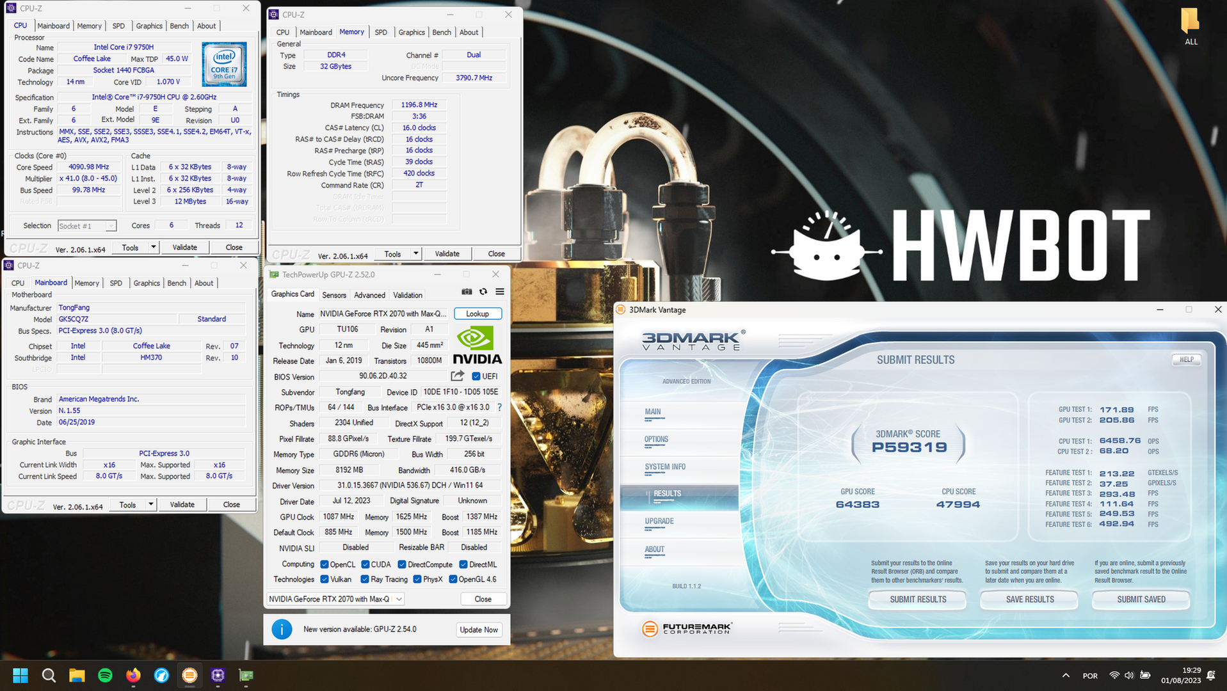1227x691 pixels.
Task: Click battery tray icon
Action: click(x=1145, y=676)
